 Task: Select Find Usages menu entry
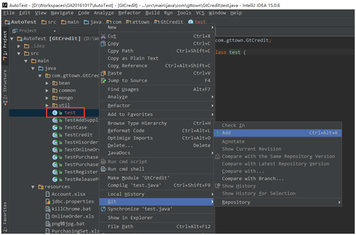click(157, 89)
